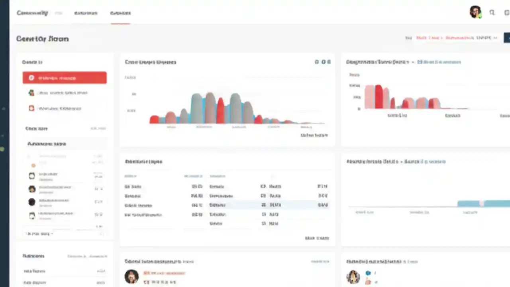Viewport: 510px width, 287px height.
Task: Select the first chart settings icon above the graph
Action: click(317, 62)
